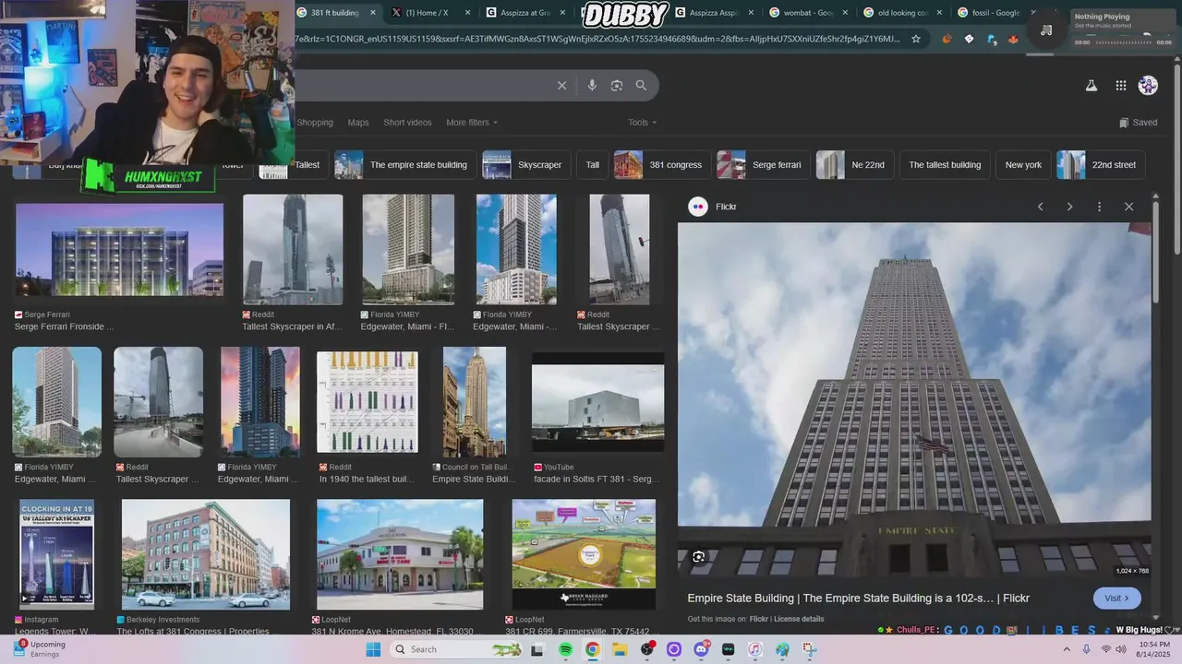Screen dimensions: 1182x664
Task: Open Windows taskbar search box
Action: tap(457, 650)
